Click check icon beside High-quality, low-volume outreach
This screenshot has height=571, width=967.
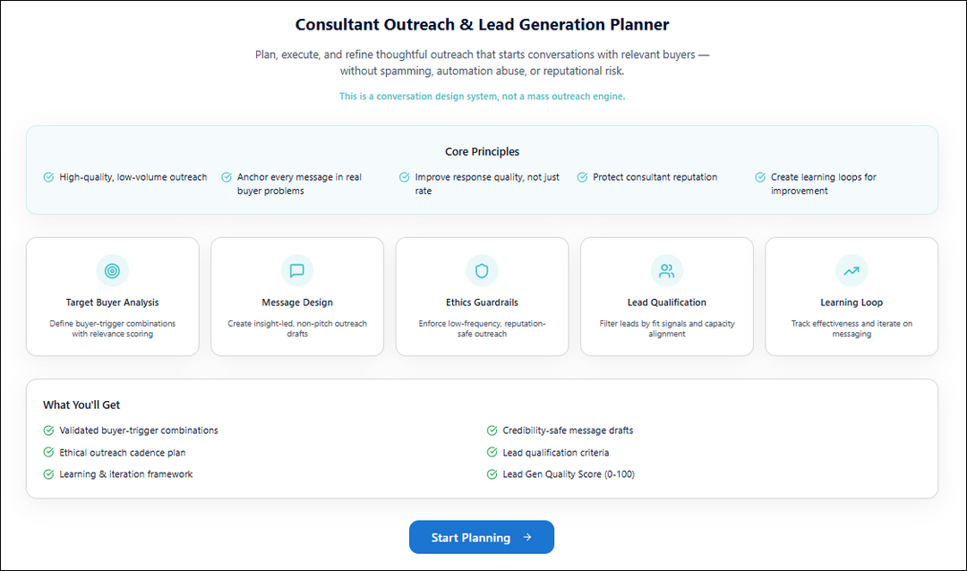point(48,177)
